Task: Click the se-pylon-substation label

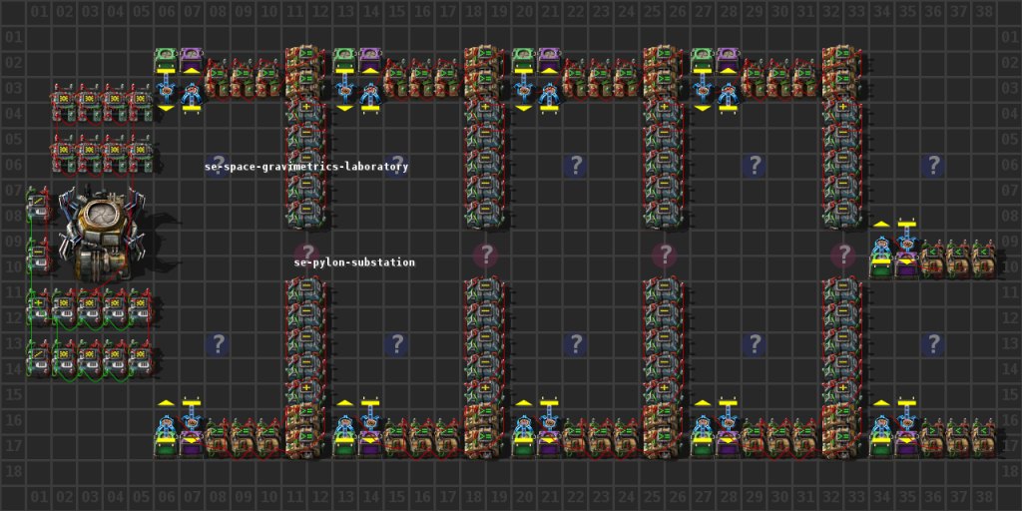Action: 354,262
